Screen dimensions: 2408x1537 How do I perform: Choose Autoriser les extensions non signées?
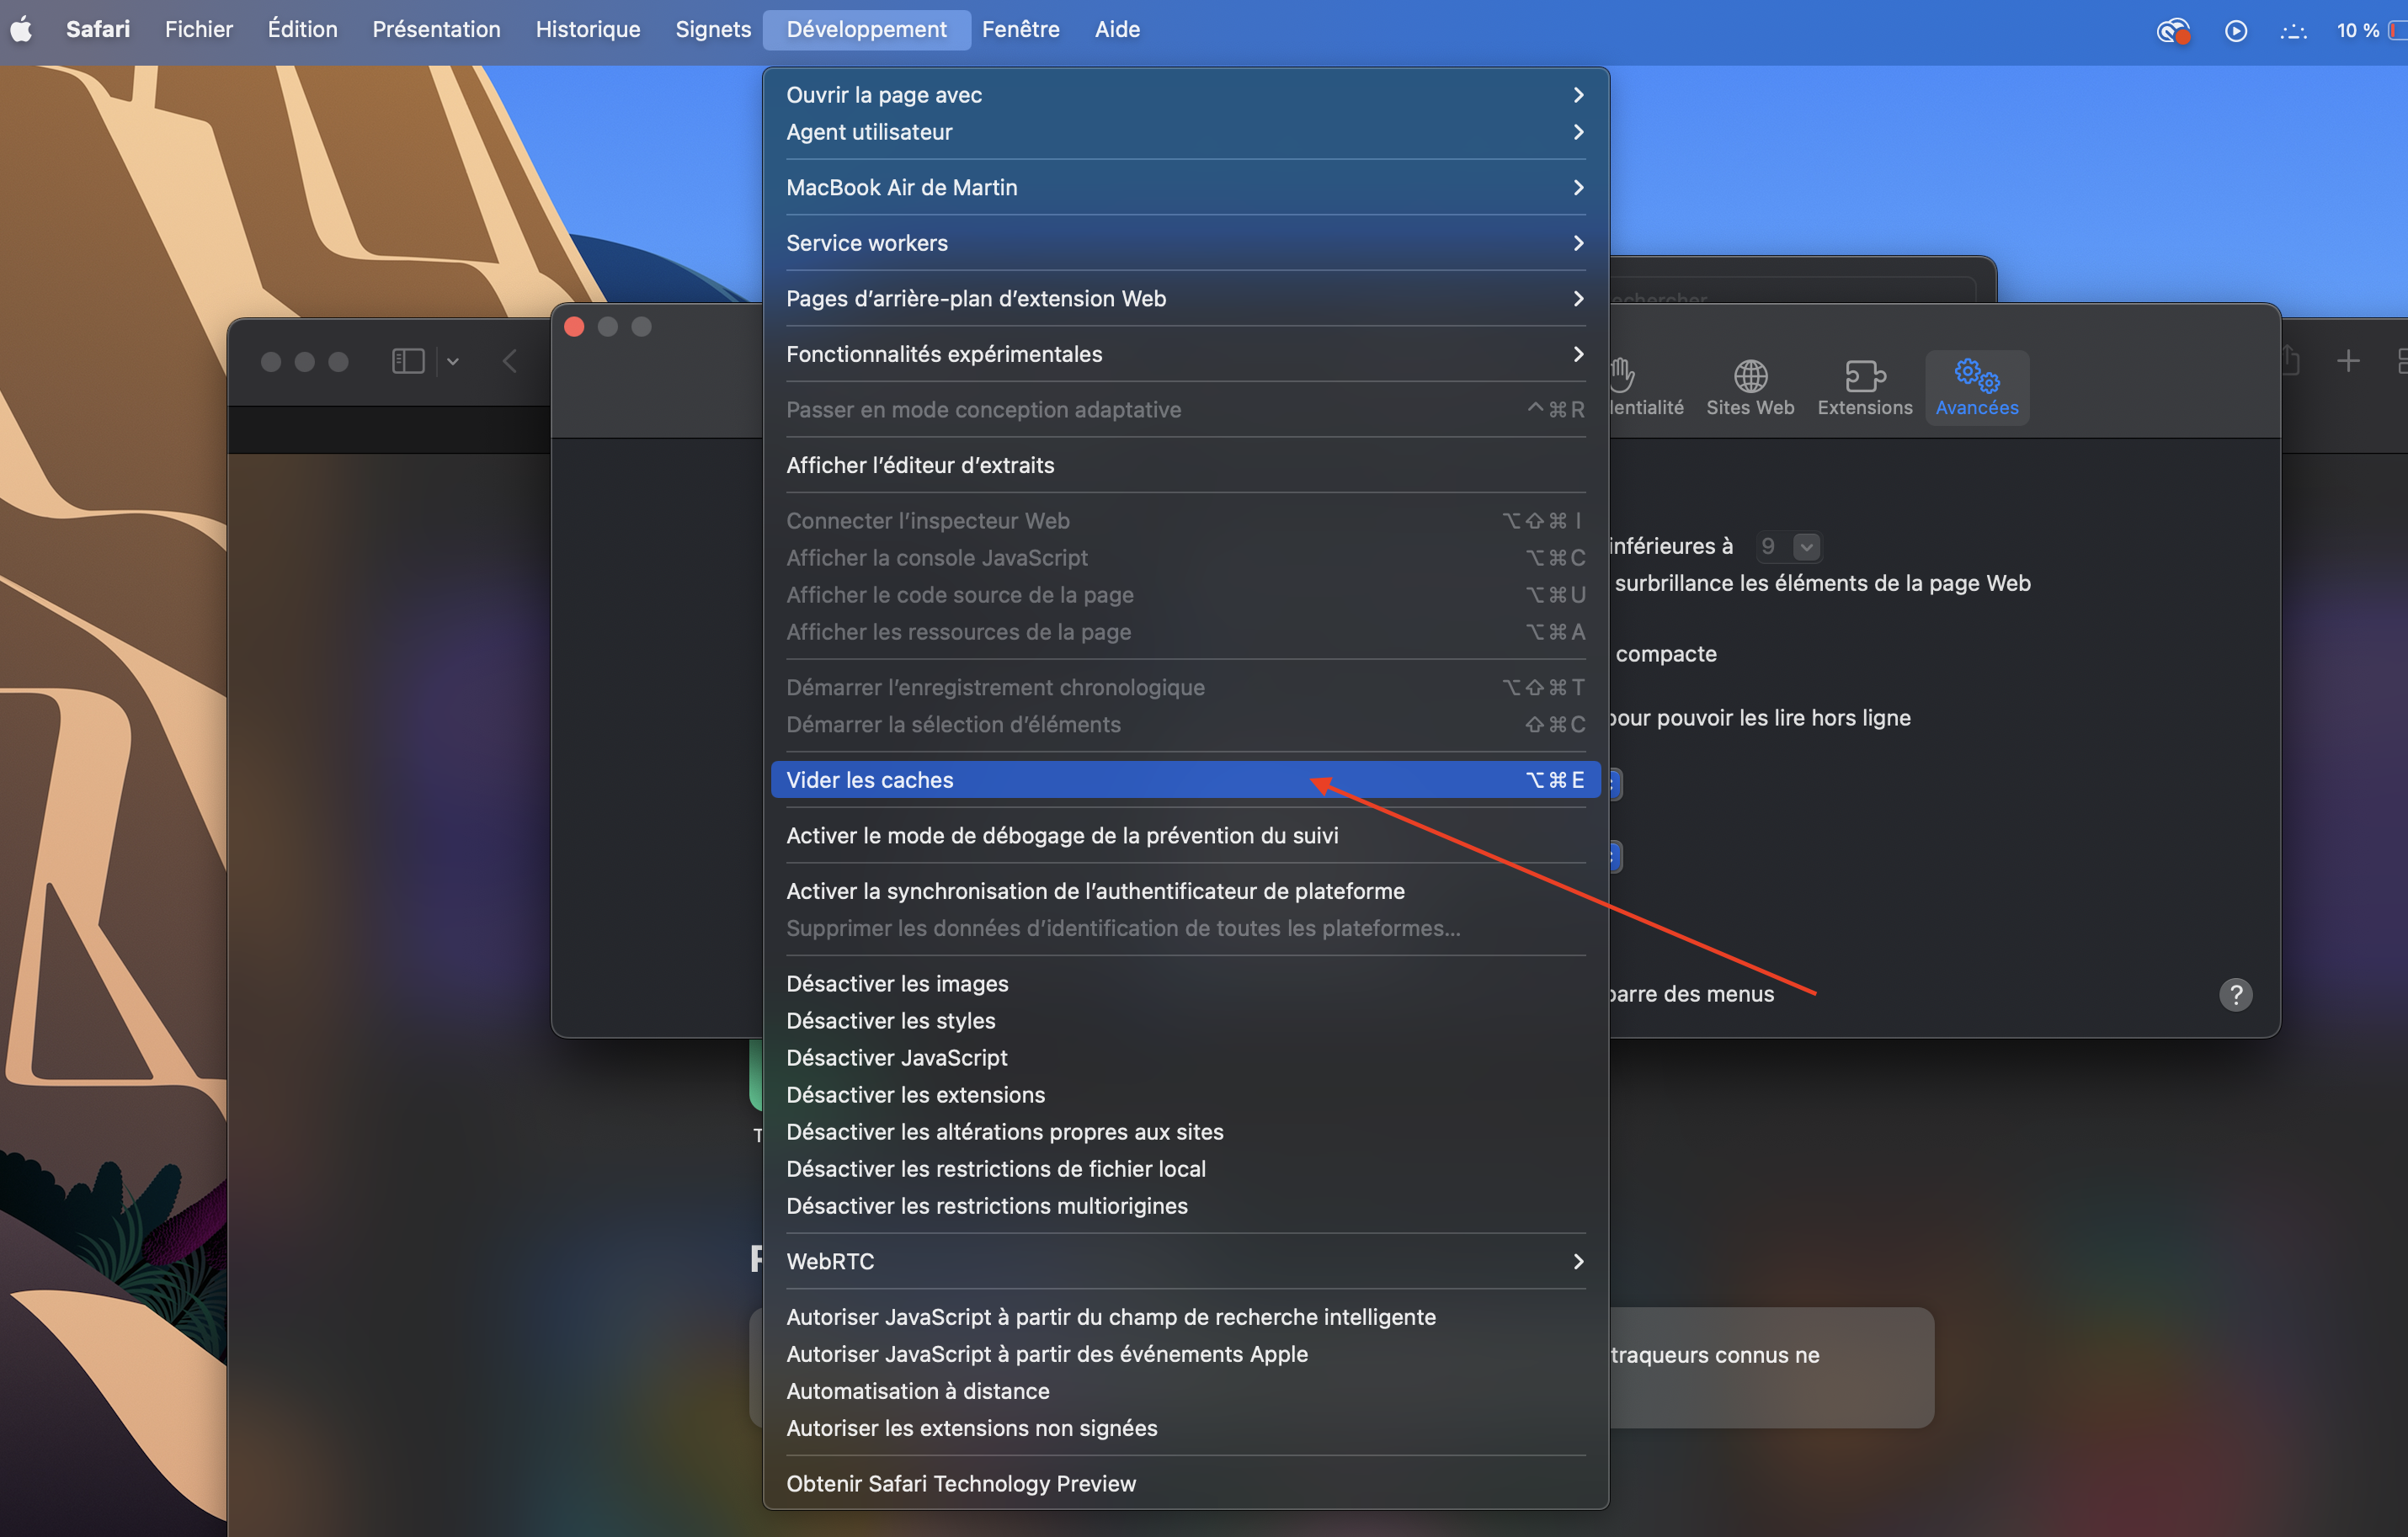click(1186, 1428)
